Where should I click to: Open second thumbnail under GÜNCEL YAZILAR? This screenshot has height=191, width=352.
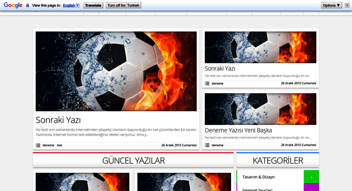184,182
